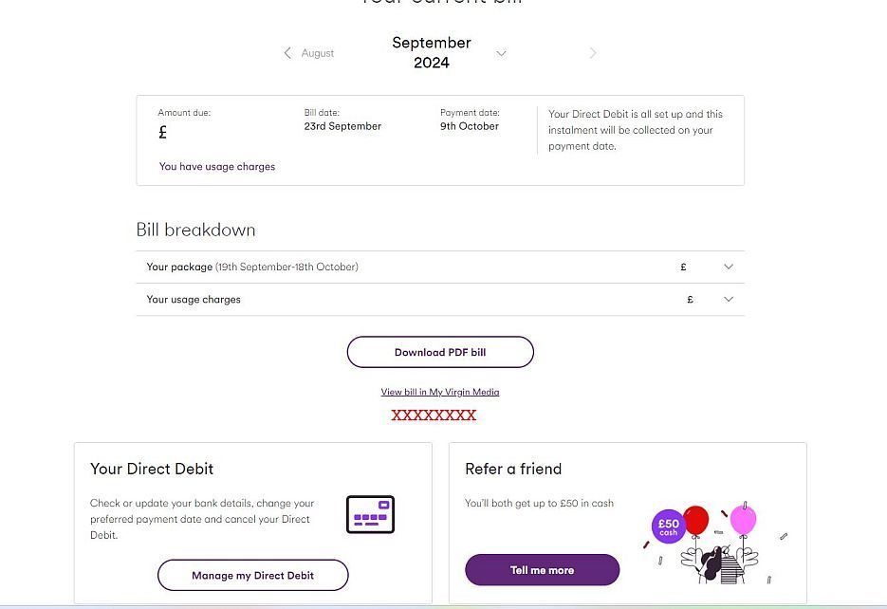Click Tell me more referral button
The width and height of the screenshot is (887, 609).
tap(542, 570)
